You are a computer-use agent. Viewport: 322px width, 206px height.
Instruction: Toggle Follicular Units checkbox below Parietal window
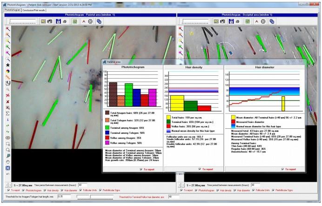coord(80,190)
